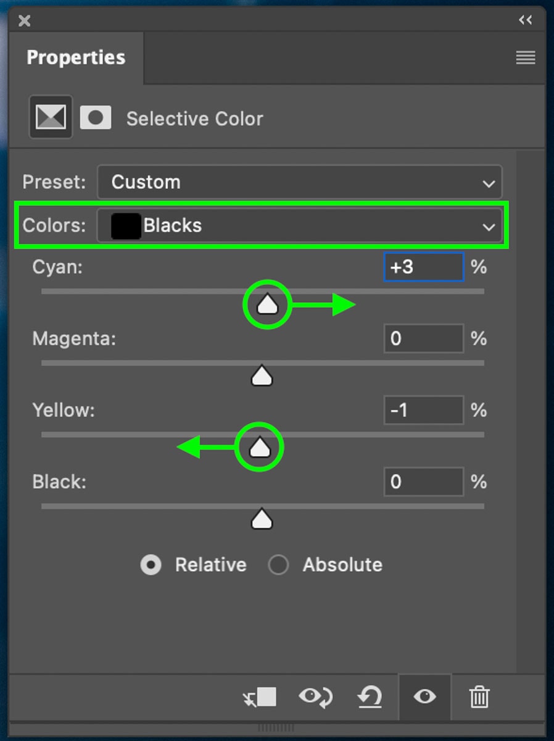Viewport: 554px width, 741px height.
Task: Collapse the panel with double arrows
Action: coord(525,20)
